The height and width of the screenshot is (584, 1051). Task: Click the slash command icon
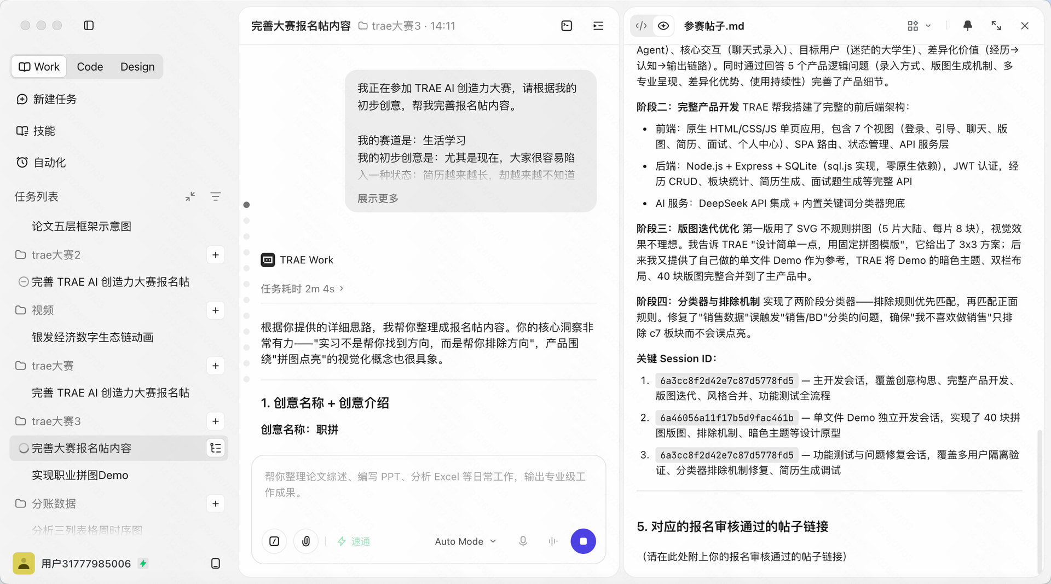click(x=274, y=541)
